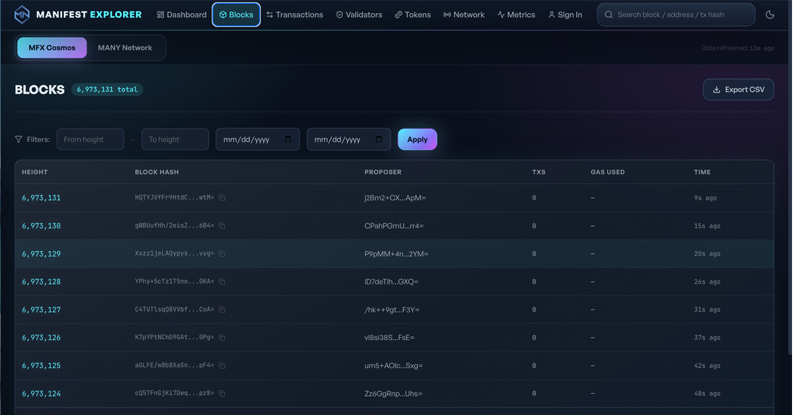The height and width of the screenshot is (415, 794).
Task: Apply the block filters
Action: click(x=418, y=139)
